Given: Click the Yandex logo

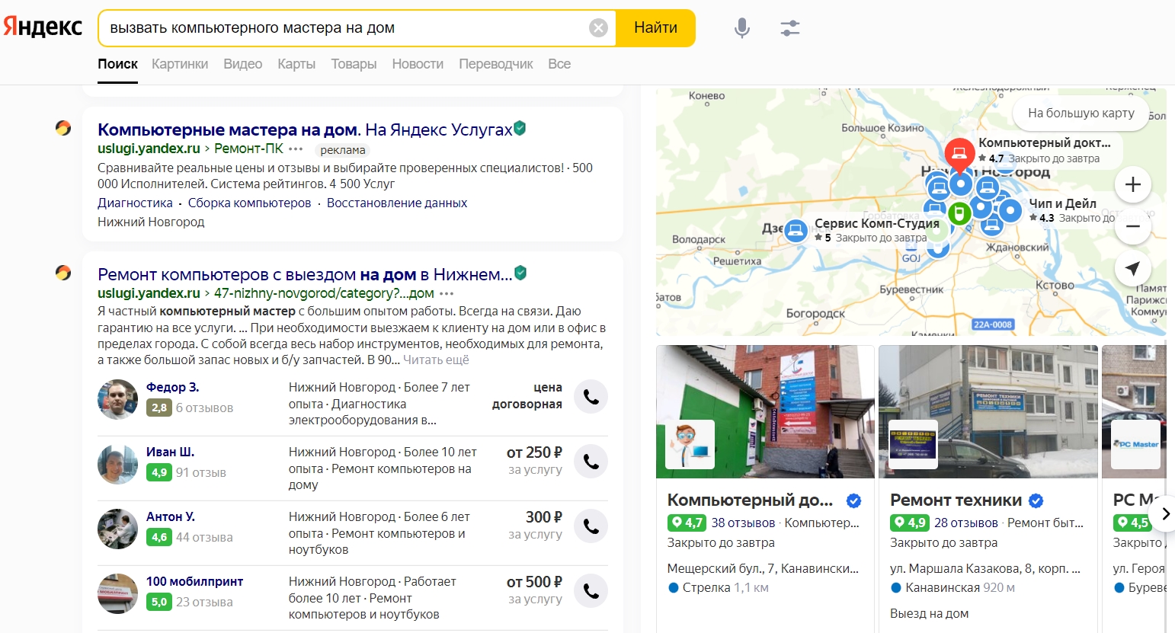Looking at the screenshot, I should (x=43, y=27).
